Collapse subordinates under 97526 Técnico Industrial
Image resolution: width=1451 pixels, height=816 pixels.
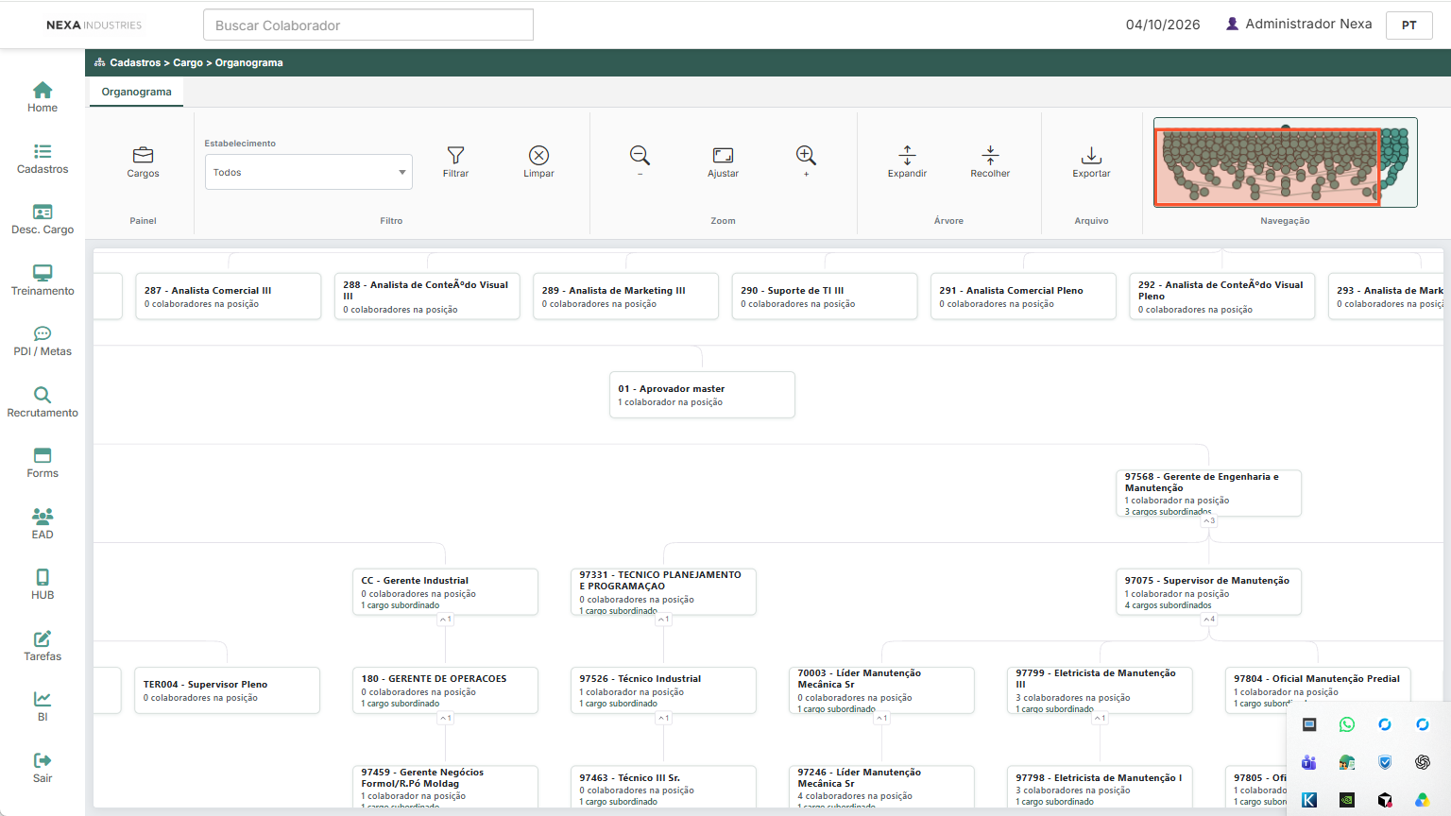pyautogui.click(x=664, y=718)
